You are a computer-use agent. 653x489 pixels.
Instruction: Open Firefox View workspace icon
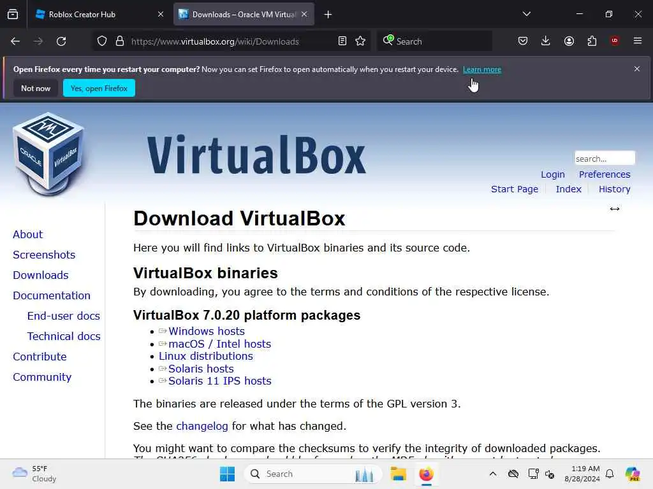tap(13, 14)
